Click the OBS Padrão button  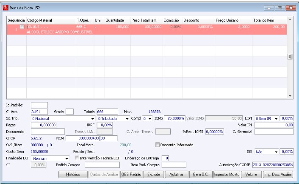coord(131,174)
